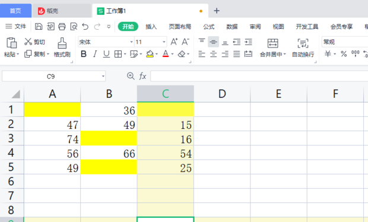The image size is (368, 222).
Task: Increase indent icon
Action: (x=248, y=42)
